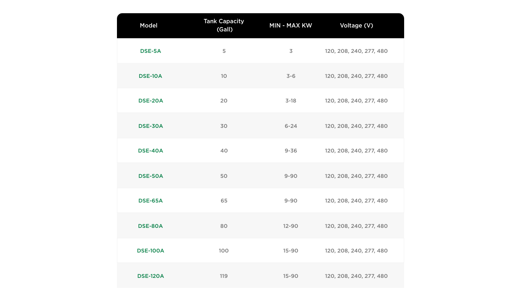Open the DSE-30A model link
This screenshot has height=295, width=515.
click(x=151, y=126)
